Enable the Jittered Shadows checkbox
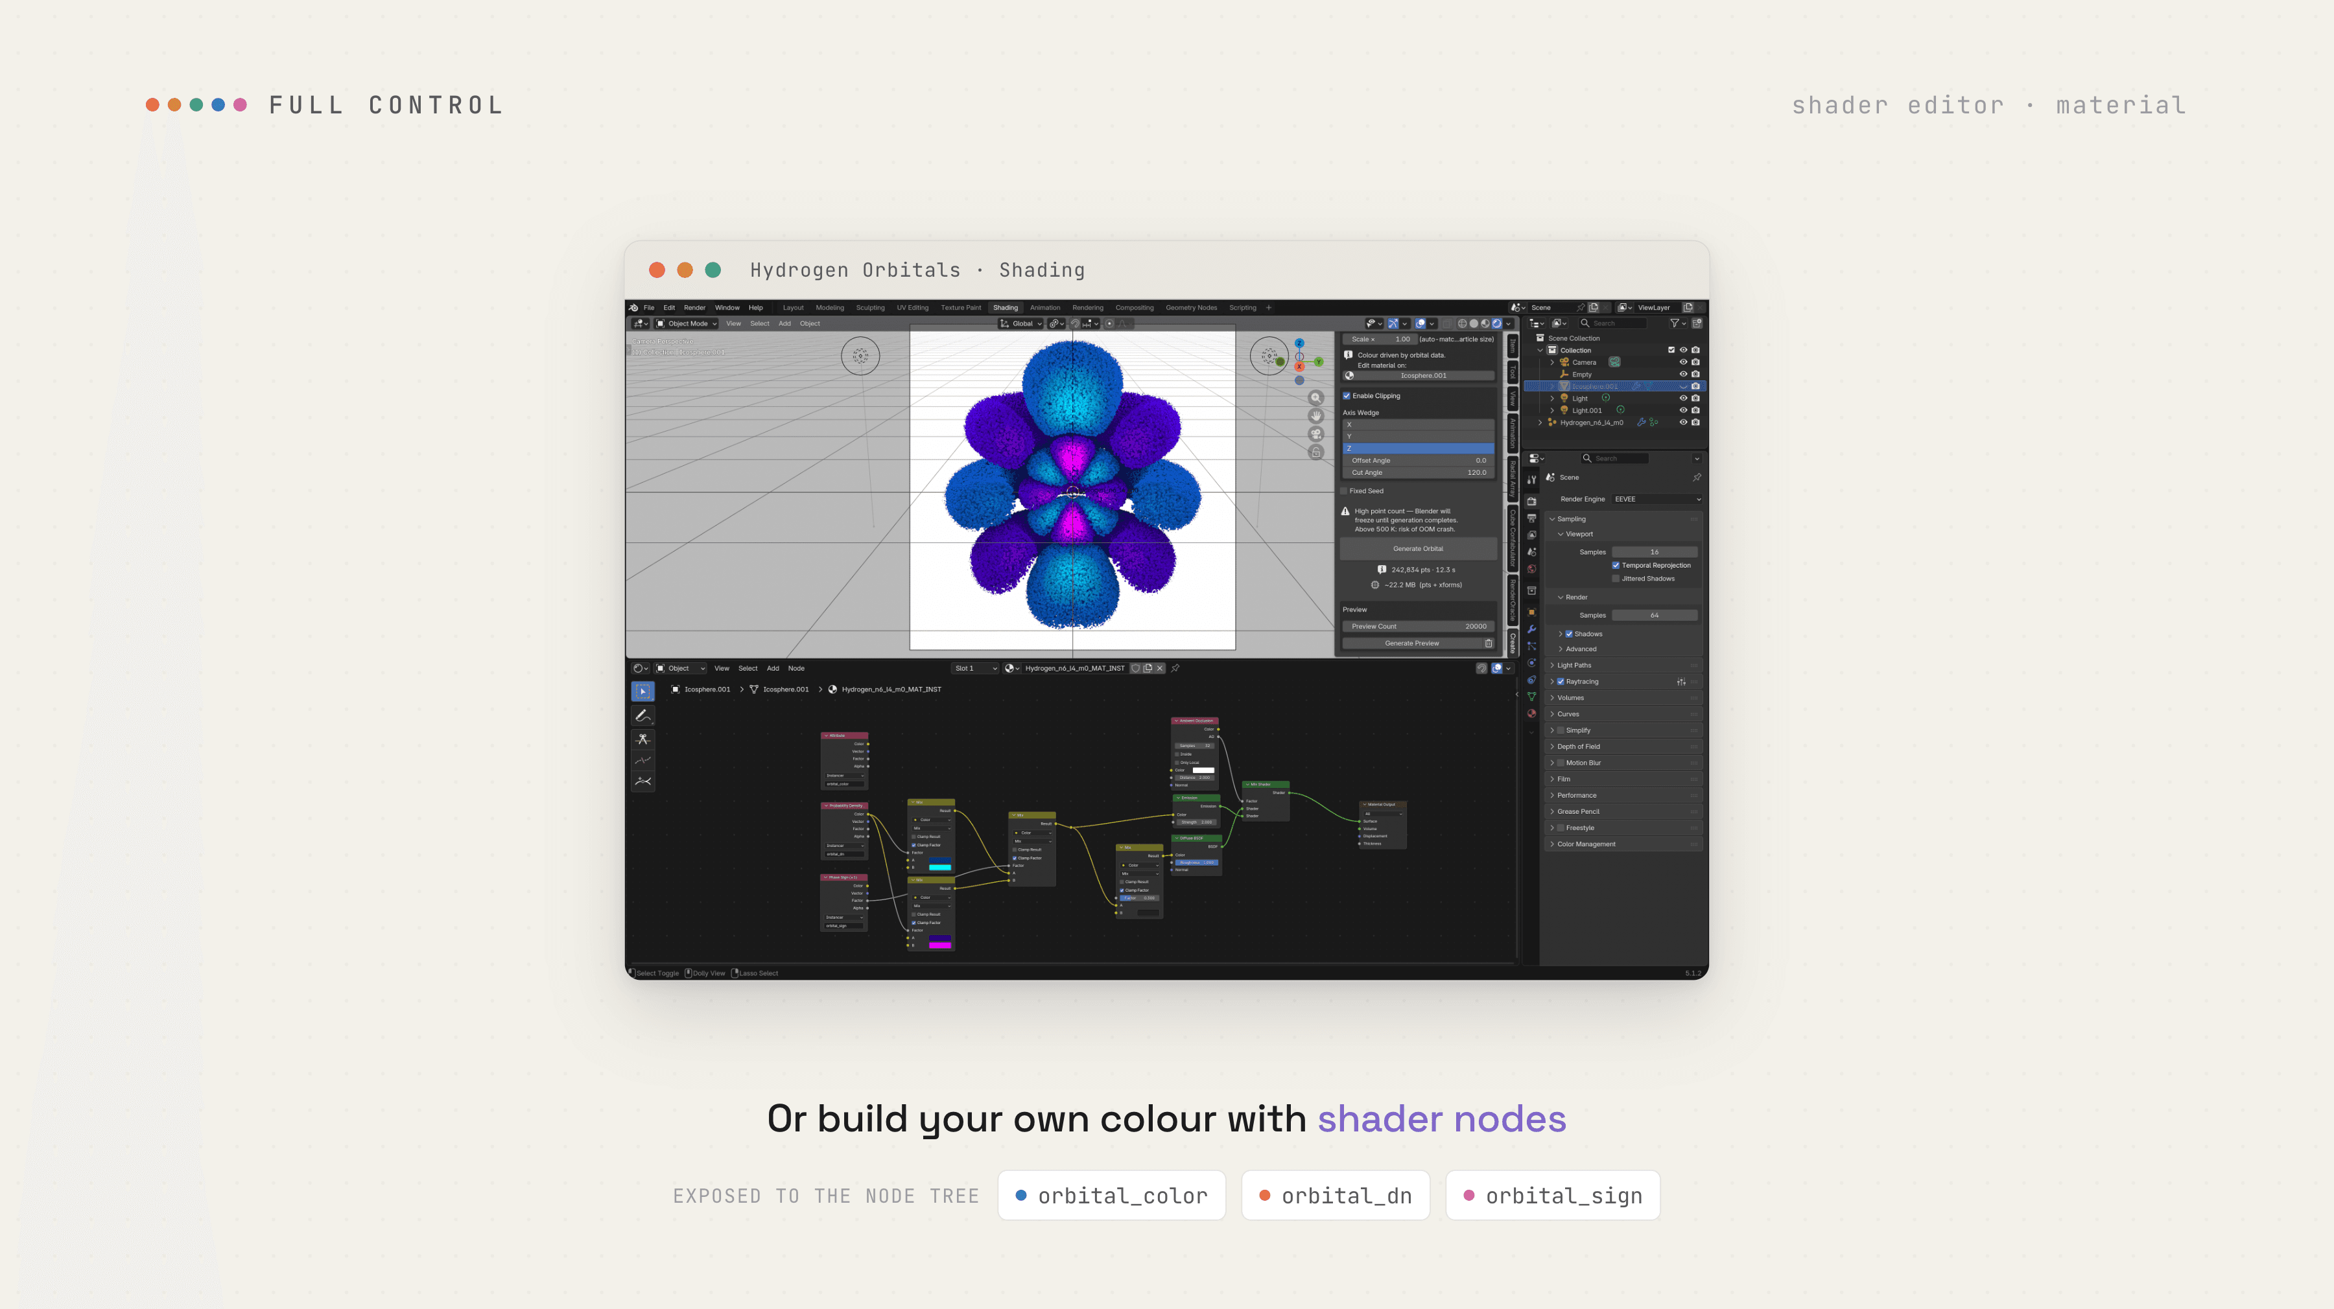 [x=1616, y=579]
